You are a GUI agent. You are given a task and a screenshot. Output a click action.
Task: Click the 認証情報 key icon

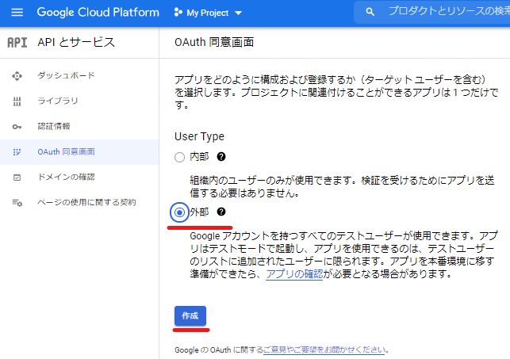(x=17, y=127)
